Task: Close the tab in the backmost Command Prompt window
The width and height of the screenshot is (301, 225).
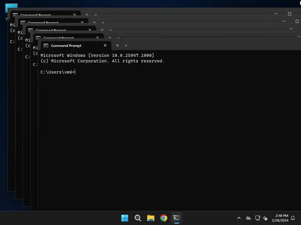Action: [x=75, y=15]
